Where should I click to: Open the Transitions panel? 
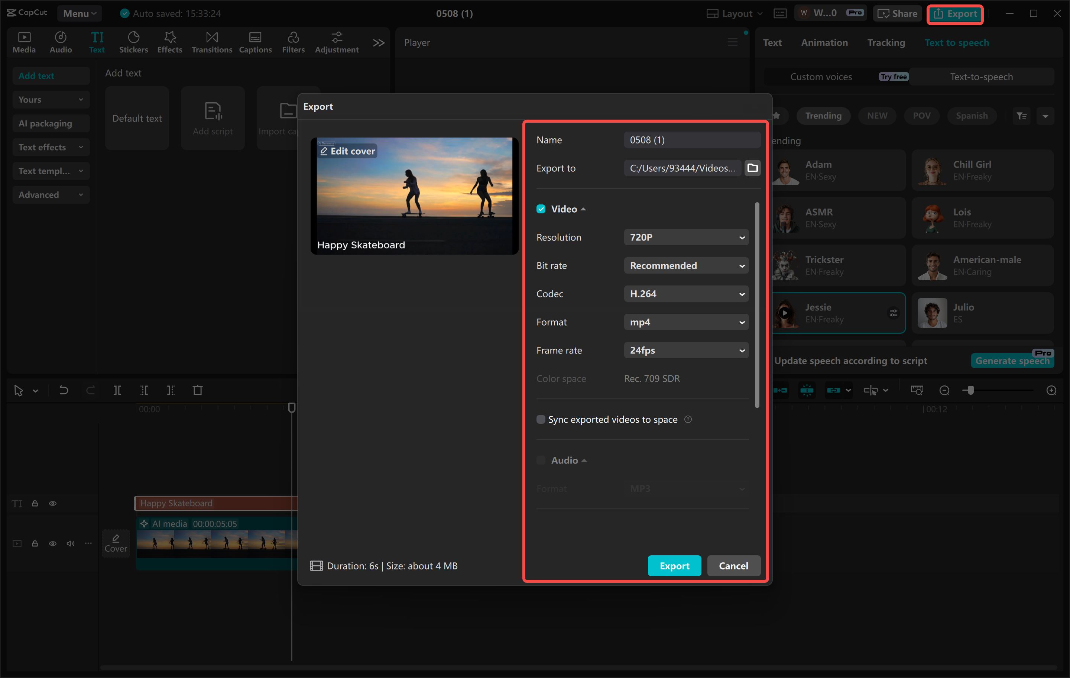pyautogui.click(x=211, y=42)
